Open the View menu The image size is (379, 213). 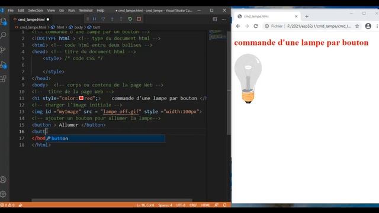pos(51,11)
